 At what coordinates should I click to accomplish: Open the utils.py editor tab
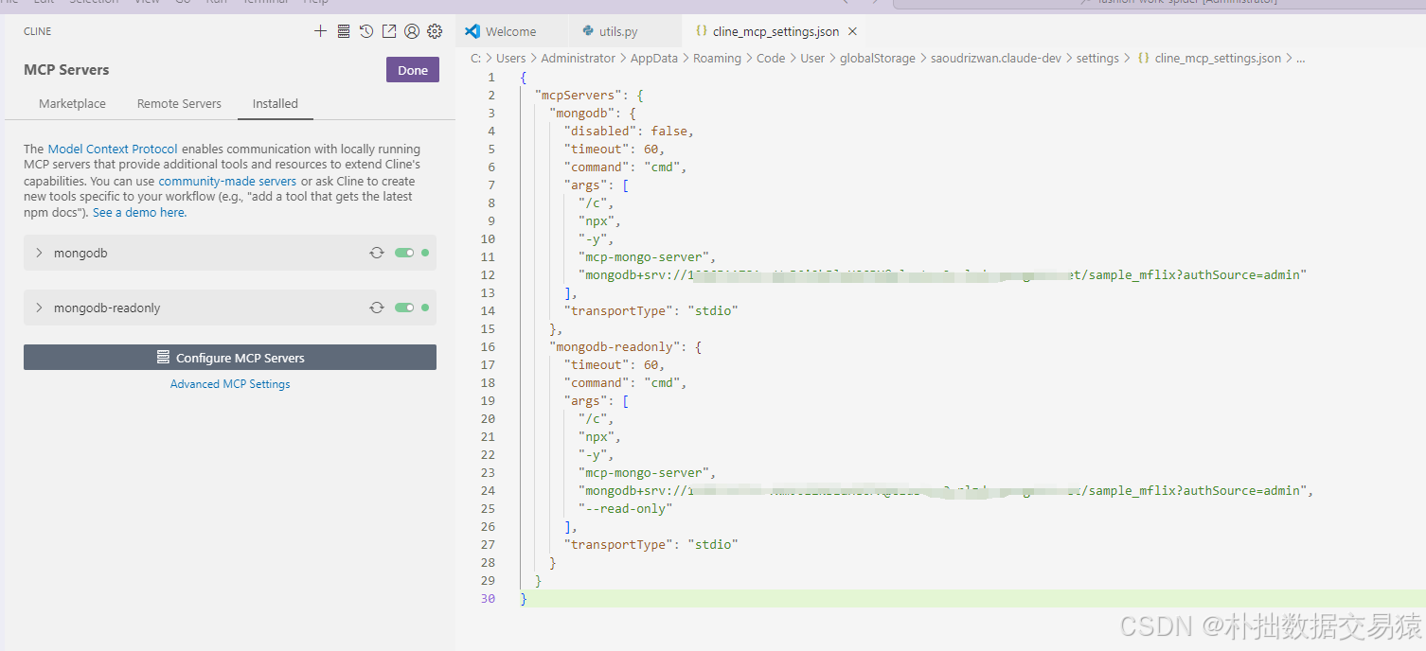(x=625, y=31)
